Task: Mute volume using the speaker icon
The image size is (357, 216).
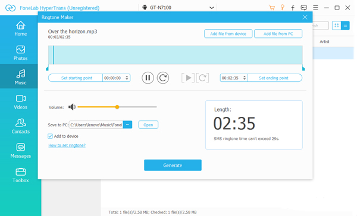Action: [x=72, y=107]
